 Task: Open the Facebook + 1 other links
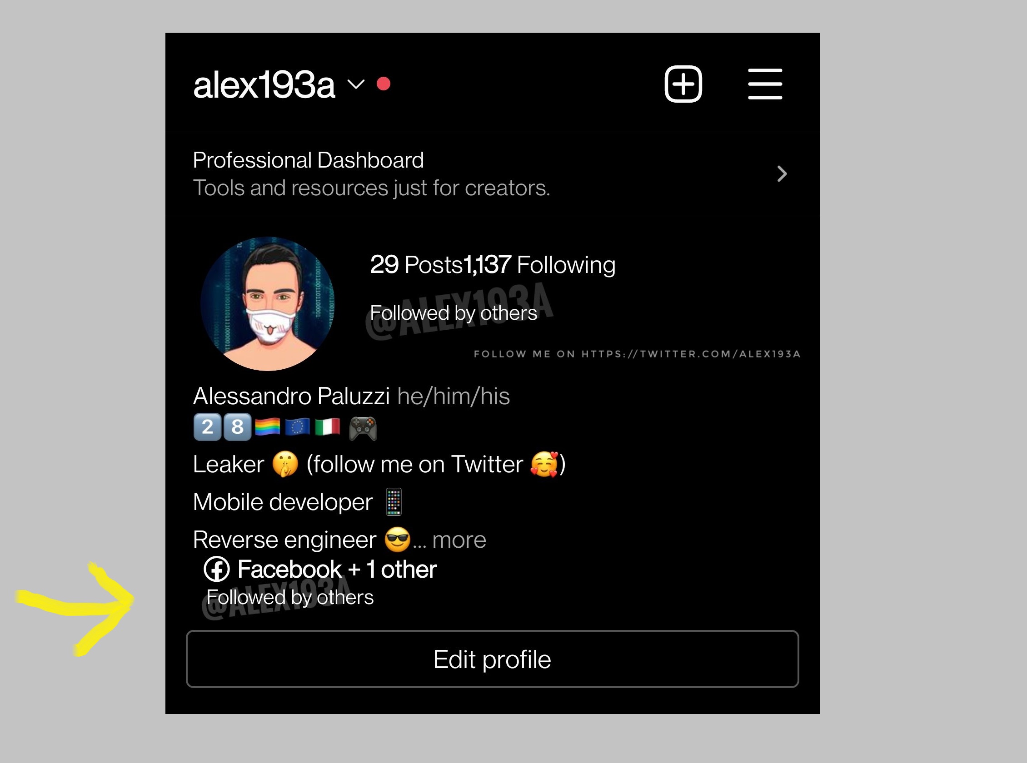coord(320,569)
